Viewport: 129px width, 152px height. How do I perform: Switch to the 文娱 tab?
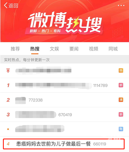[54, 49]
